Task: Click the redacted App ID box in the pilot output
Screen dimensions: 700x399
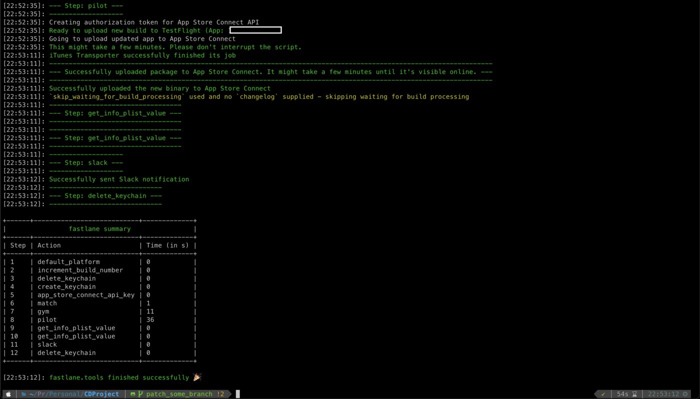Action: 255,30
